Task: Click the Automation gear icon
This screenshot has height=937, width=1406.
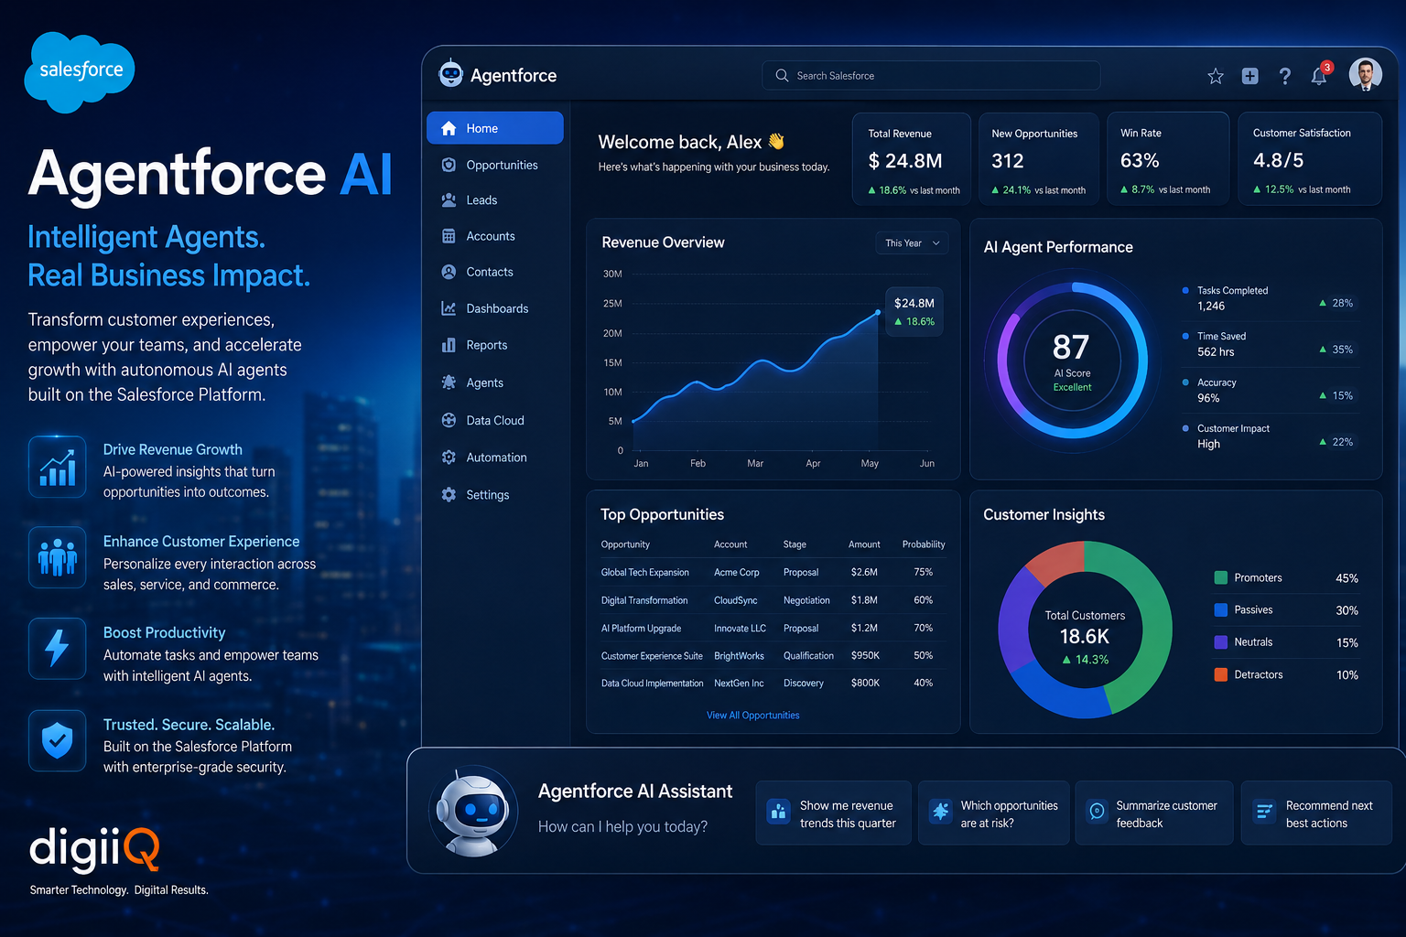Action: pos(449,457)
